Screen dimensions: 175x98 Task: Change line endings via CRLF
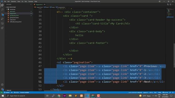coord(155,93)
